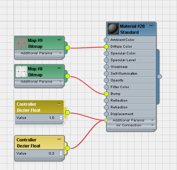The image size is (177, 170).
Task: Click the Material #28 sphere preview thumbnail
Action: click(x=113, y=29)
